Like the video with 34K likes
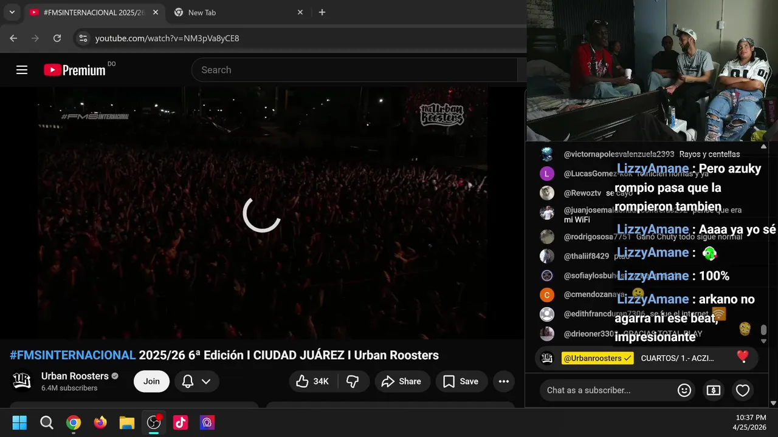 (313, 381)
